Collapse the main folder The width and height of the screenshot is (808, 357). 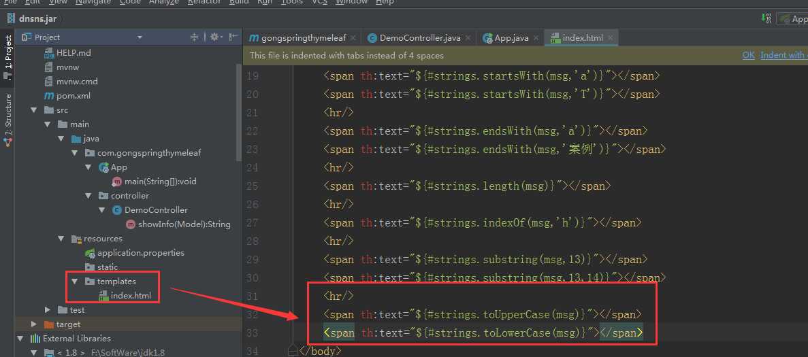pyautogui.click(x=48, y=124)
